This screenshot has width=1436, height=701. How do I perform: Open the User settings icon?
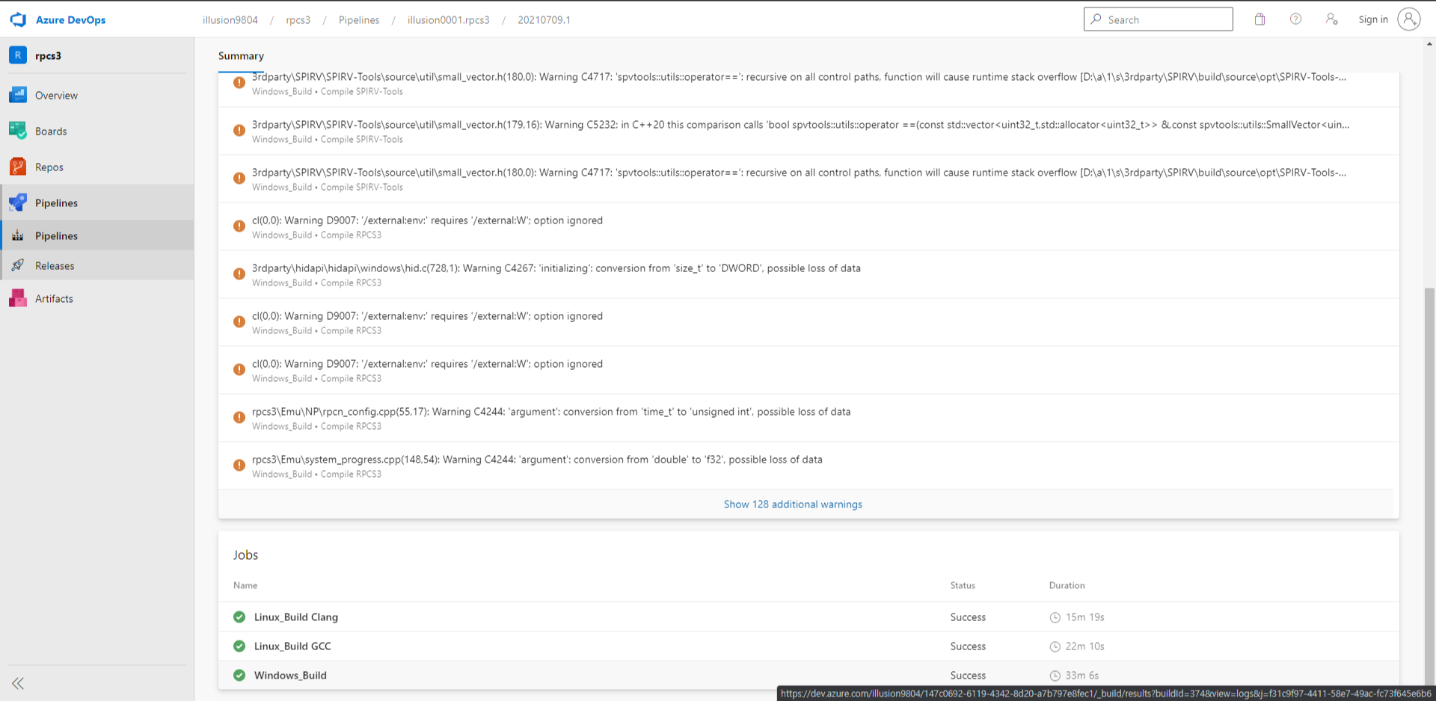[x=1331, y=19]
